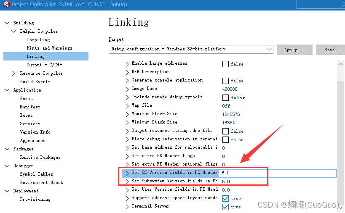This screenshot has width=345, height=213.
Task: Click the options list scrollbar thumb
Action: [341, 142]
